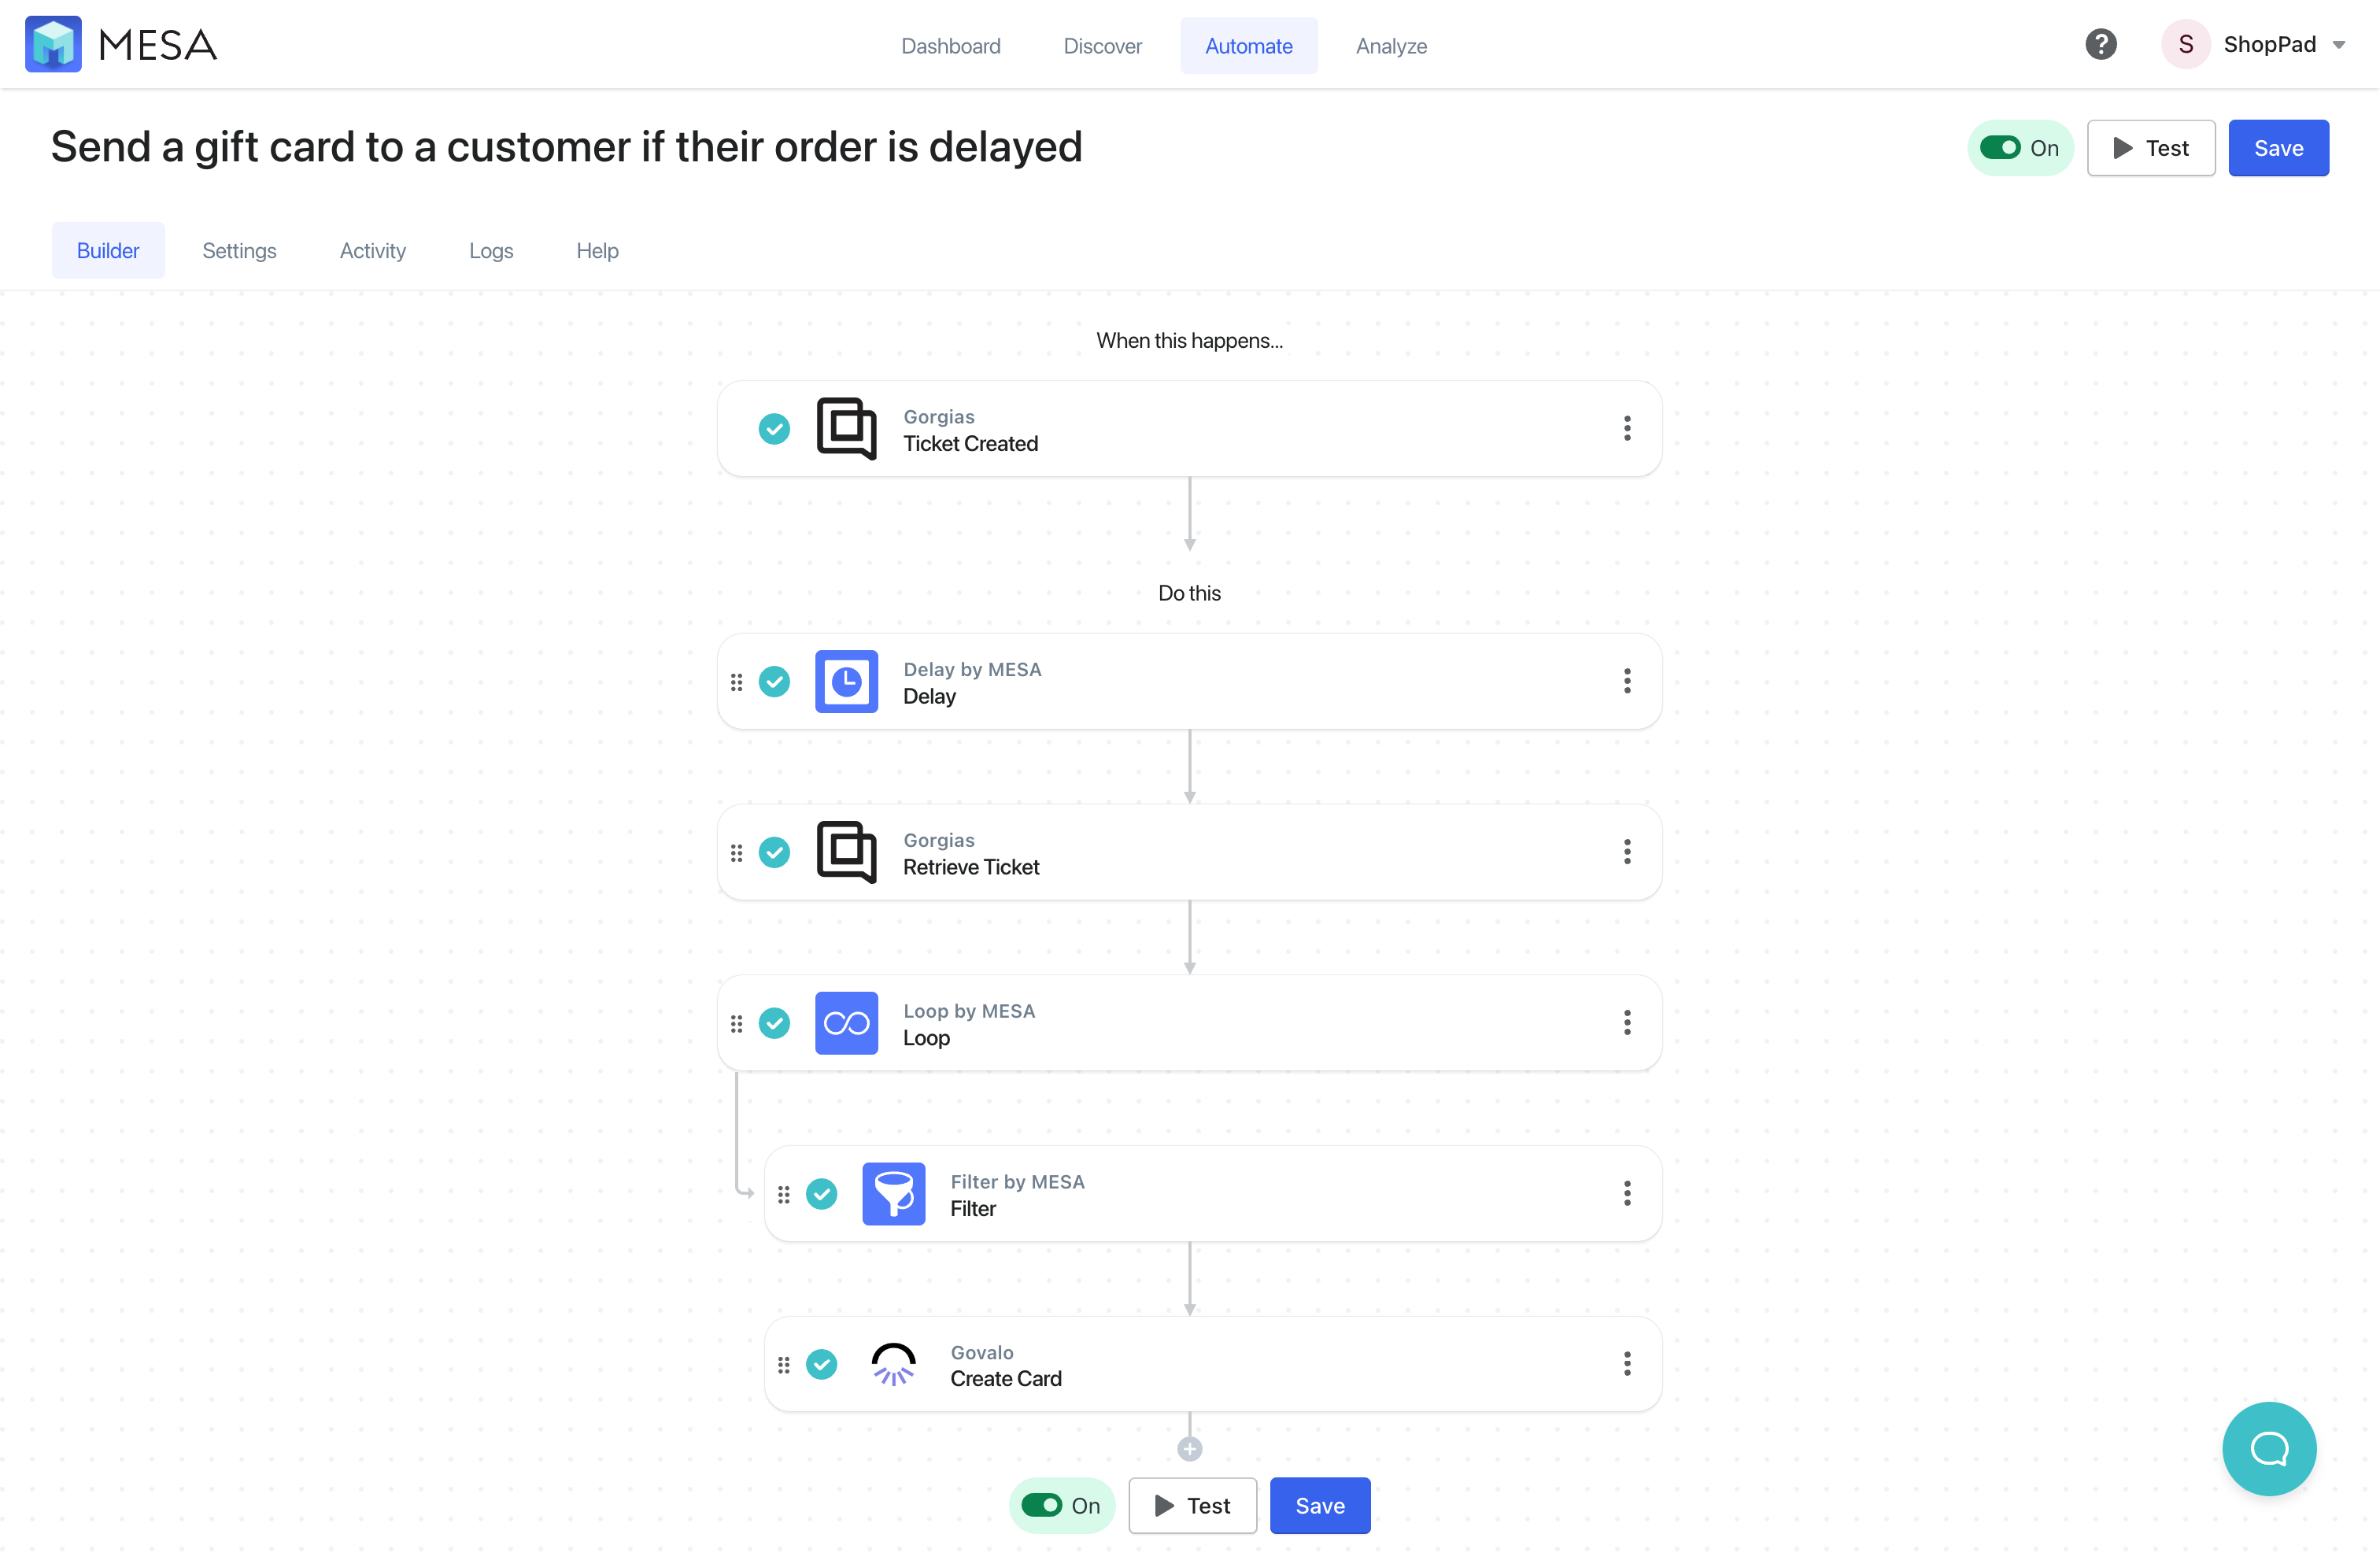Viewport: 2380px width, 1560px height.
Task: Open the three-dot menu for Loop step
Action: click(1627, 1022)
